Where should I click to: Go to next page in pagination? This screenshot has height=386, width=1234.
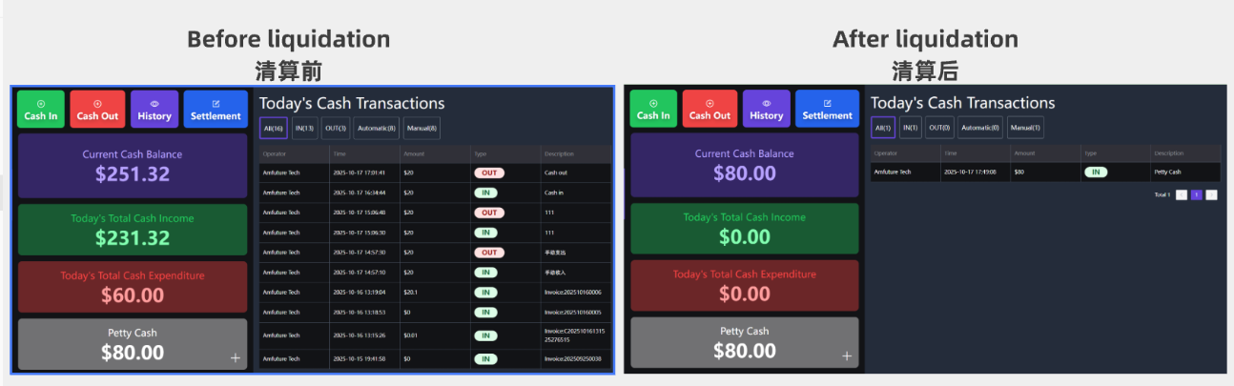[1211, 195]
